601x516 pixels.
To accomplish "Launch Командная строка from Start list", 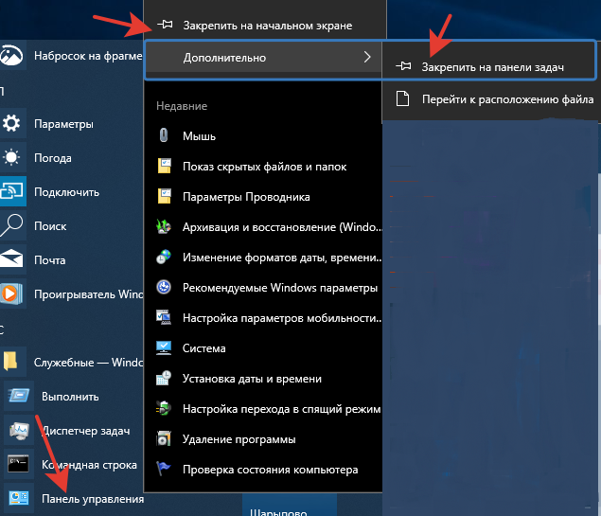I will (x=89, y=465).
